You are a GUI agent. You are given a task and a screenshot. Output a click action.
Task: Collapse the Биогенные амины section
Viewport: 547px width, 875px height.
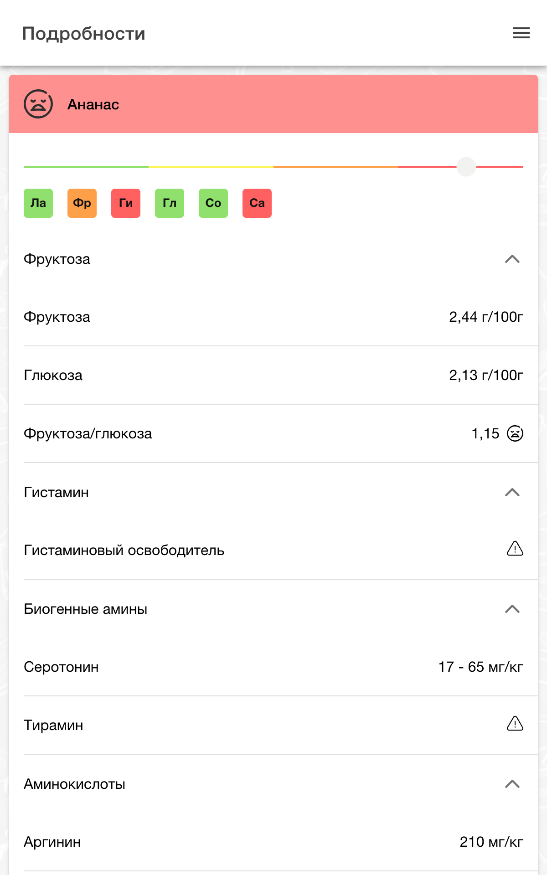click(x=512, y=609)
